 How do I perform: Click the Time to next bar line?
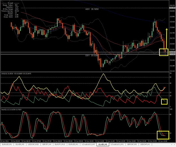(x=10, y=11)
